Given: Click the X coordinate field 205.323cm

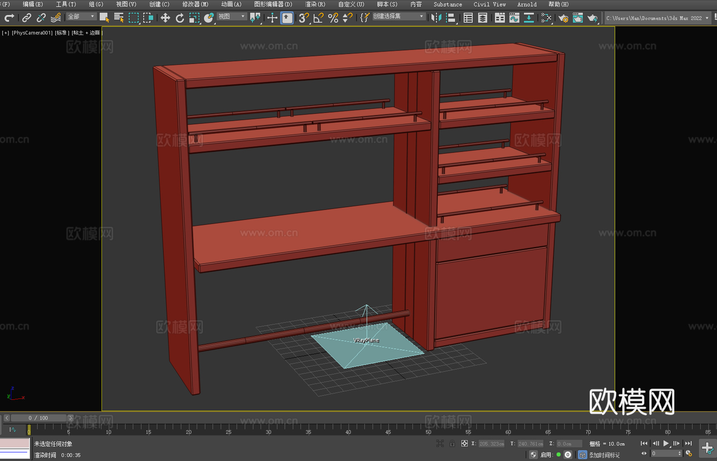Looking at the screenshot, I should [492, 444].
